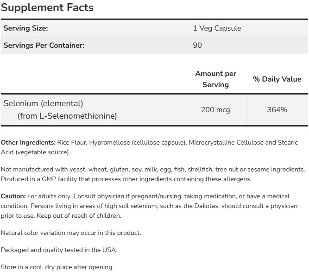
Task: Click the % Daily Value column header
Action: [x=277, y=79]
